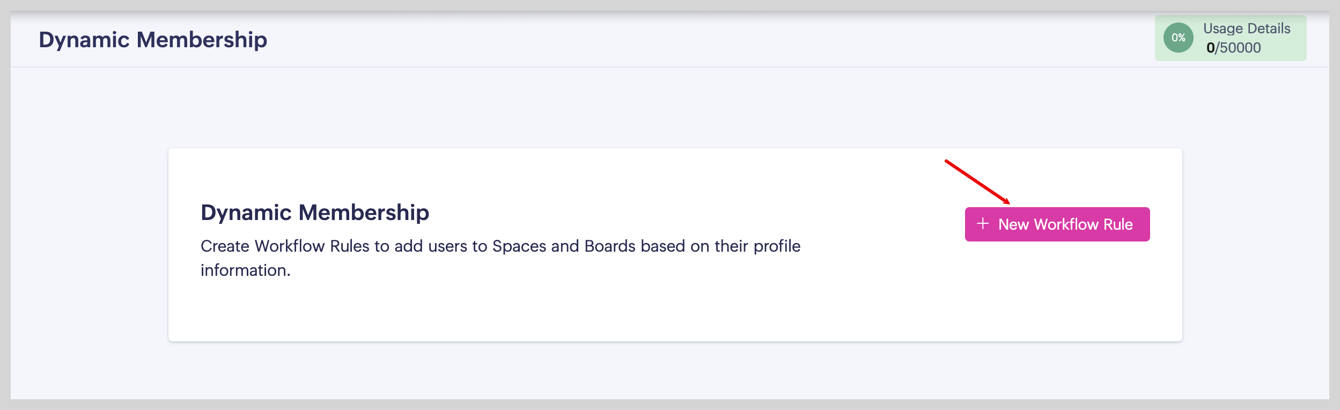
Task: Select the Dynamic Membership page header title
Action: point(153,40)
